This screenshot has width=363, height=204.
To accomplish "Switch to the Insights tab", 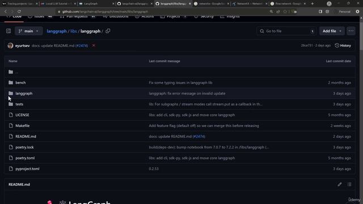I will 230,17.
